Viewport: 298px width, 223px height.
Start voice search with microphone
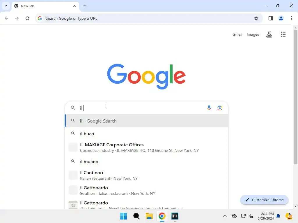pyautogui.click(x=209, y=108)
